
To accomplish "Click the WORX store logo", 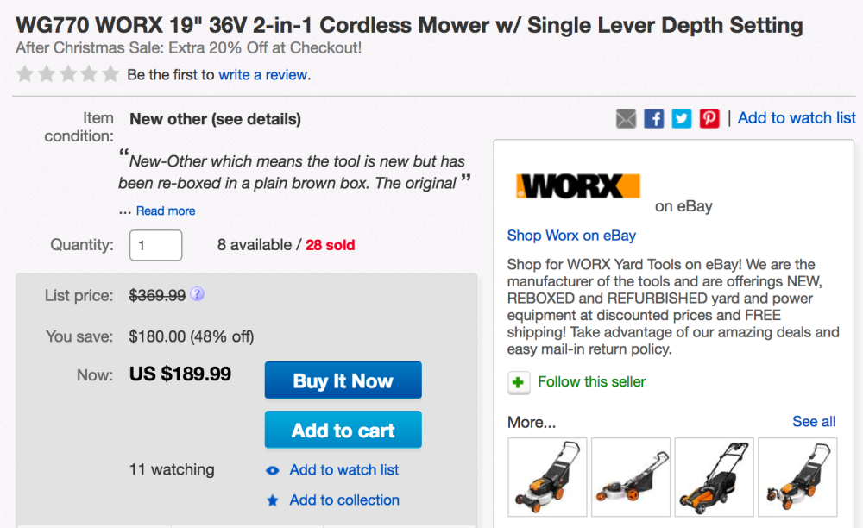I will point(578,187).
